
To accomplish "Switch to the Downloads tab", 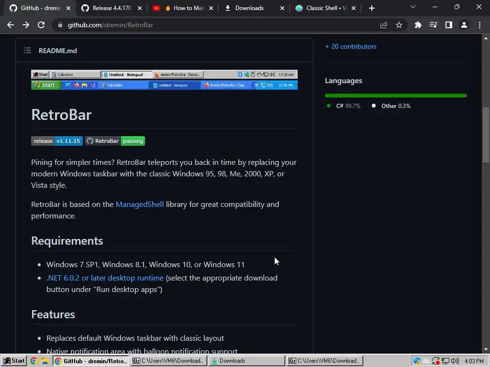I will point(255,8).
